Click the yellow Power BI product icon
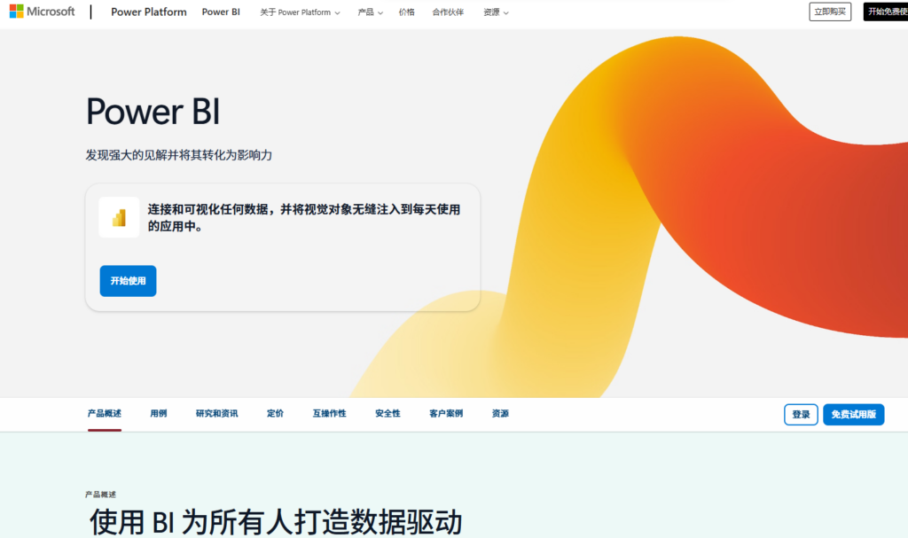Image resolution: width=908 pixels, height=538 pixels. [x=120, y=215]
